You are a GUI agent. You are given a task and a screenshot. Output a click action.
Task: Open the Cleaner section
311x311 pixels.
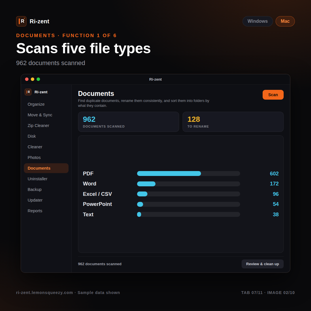46,147
